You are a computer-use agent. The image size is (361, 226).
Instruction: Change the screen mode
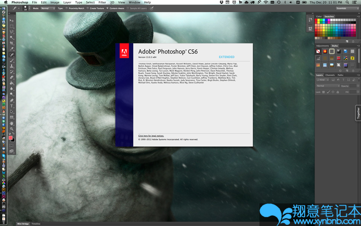11,151
